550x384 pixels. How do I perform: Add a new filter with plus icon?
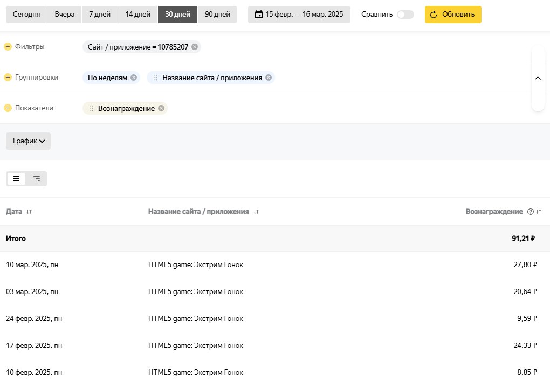point(8,47)
